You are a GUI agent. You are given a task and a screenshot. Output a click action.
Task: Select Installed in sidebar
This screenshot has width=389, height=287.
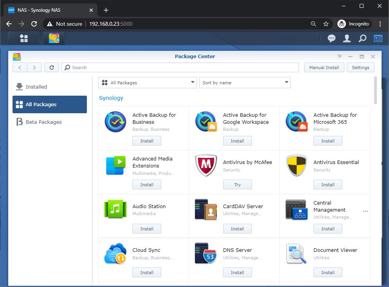50,87
